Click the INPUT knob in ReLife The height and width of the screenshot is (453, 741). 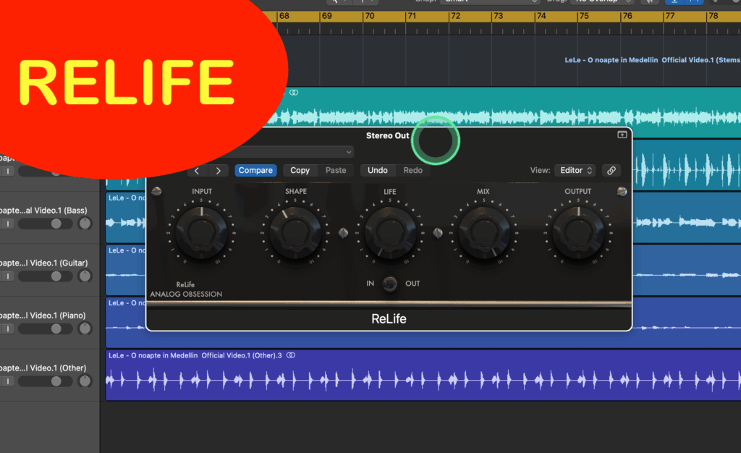tap(202, 233)
